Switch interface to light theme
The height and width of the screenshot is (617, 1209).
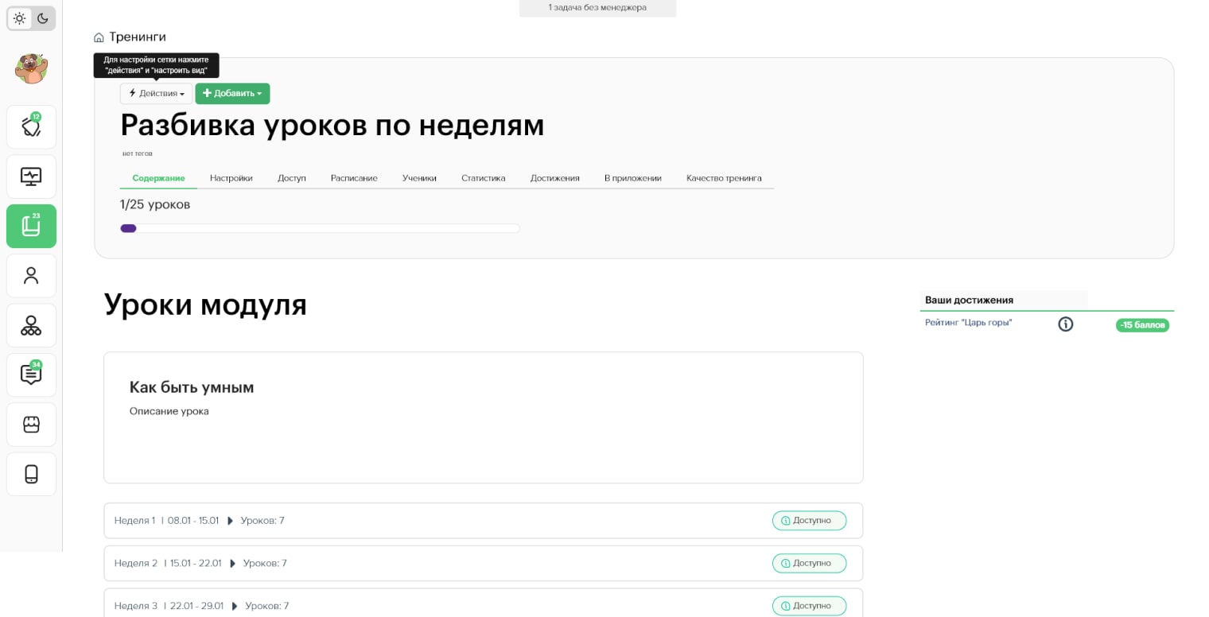19,18
